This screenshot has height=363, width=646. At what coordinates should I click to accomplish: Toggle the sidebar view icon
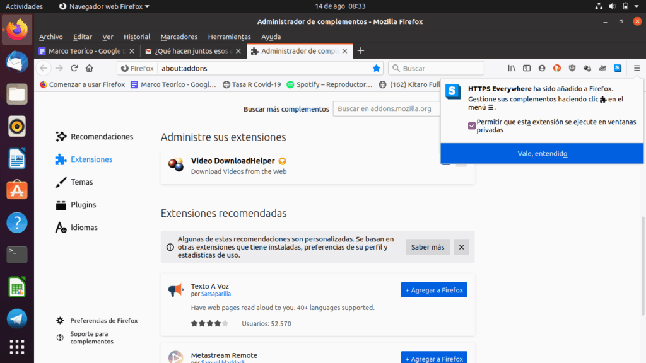pos(527,68)
